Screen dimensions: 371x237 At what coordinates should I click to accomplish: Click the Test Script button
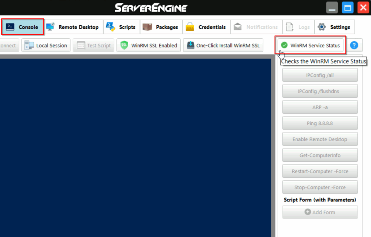(93, 45)
